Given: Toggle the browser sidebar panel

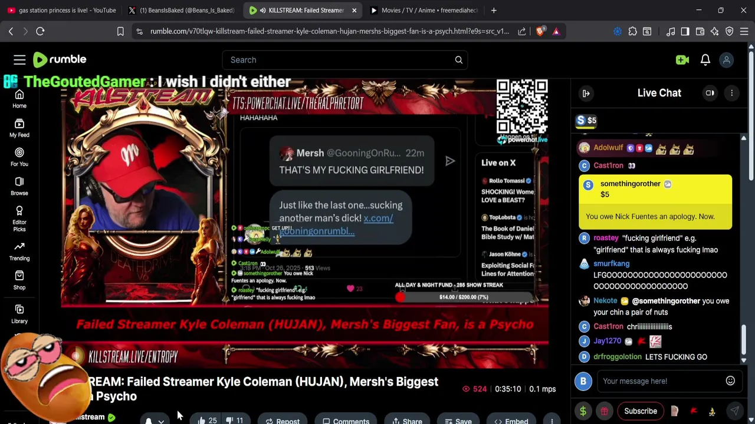Looking at the screenshot, I should [685, 31].
